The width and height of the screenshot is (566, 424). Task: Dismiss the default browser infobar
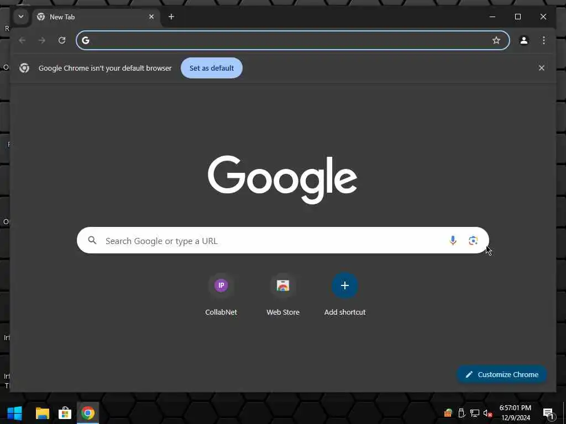tap(542, 68)
